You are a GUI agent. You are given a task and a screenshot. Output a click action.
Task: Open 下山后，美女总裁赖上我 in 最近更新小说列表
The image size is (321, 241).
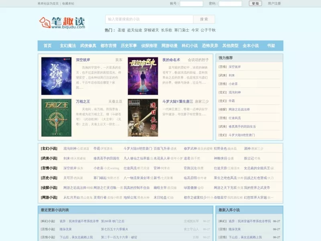(x=76, y=237)
